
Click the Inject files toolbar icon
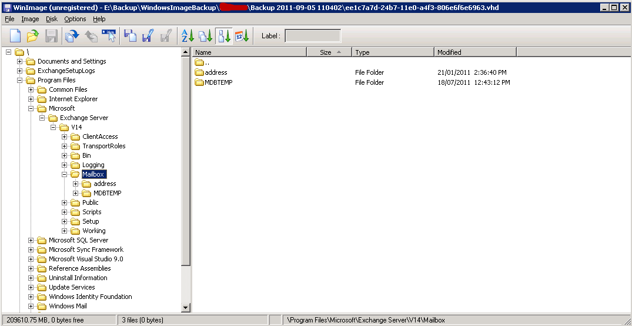(x=72, y=36)
